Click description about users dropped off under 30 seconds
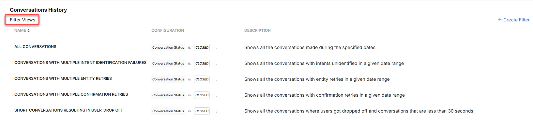Image resolution: width=533 pixels, height=120 pixels. pos(358,111)
